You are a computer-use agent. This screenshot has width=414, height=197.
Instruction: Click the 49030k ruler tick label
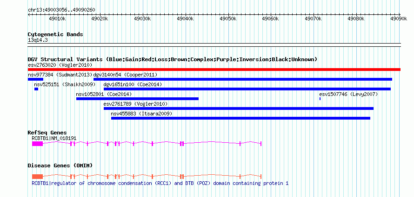tap(143, 19)
